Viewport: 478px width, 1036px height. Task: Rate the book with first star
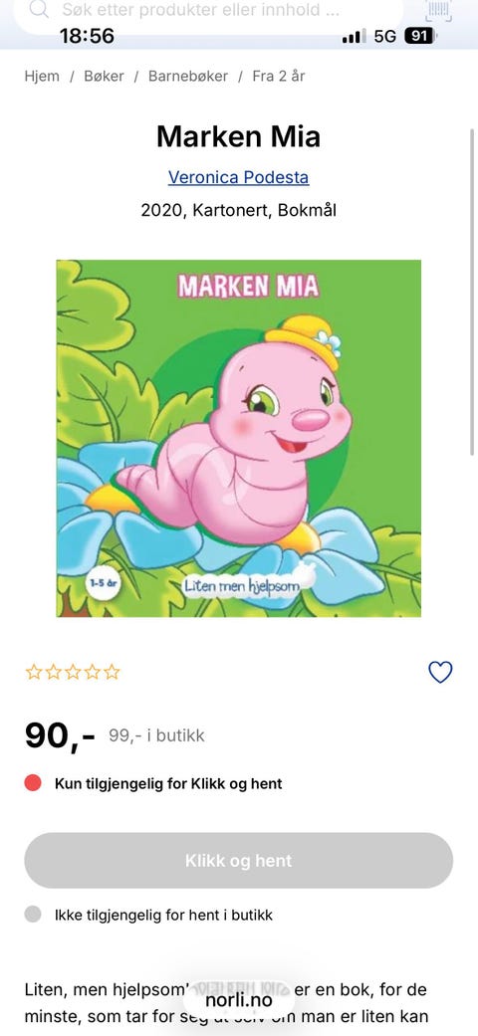[x=33, y=672]
